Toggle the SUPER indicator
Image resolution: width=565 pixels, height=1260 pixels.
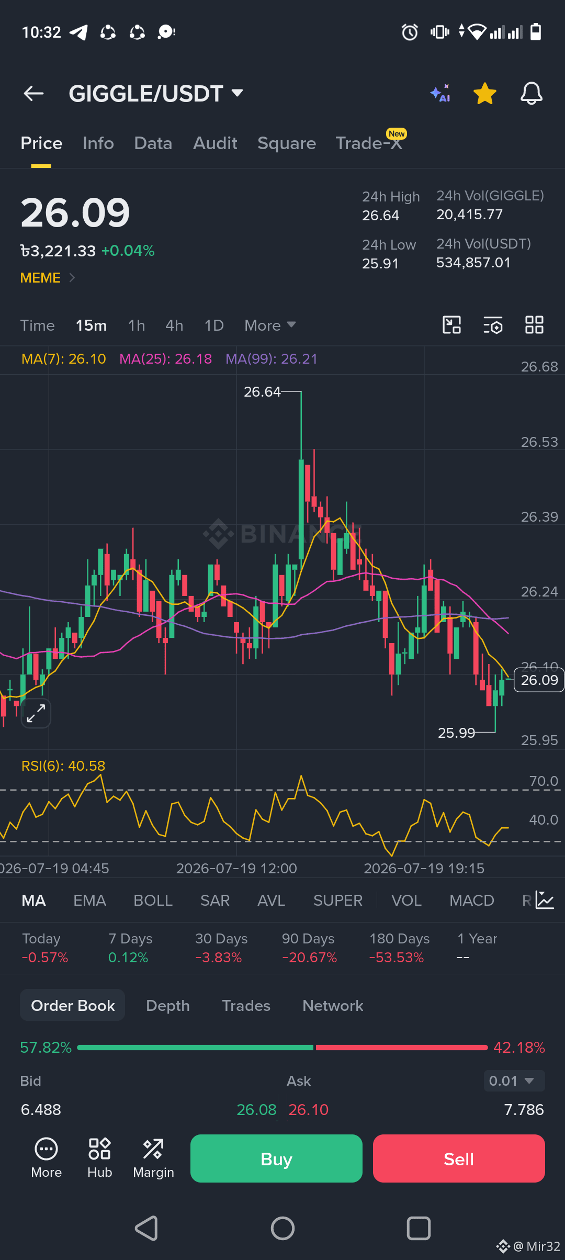[x=338, y=901]
